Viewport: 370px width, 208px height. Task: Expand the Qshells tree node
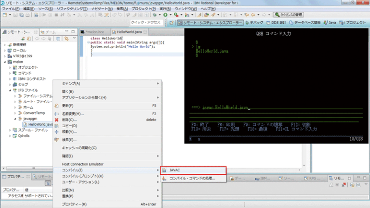(11, 136)
